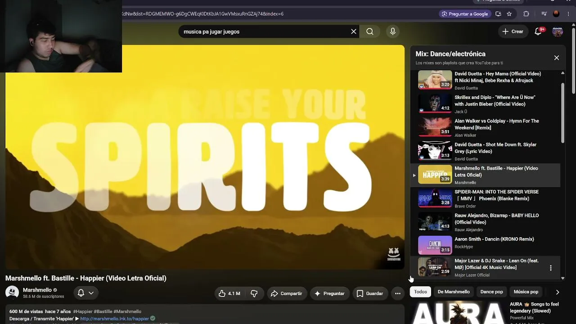The image size is (576, 324).
Task: Play Rauw Alejandro BABY HELLO thumbnail
Action: click(x=435, y=222)
